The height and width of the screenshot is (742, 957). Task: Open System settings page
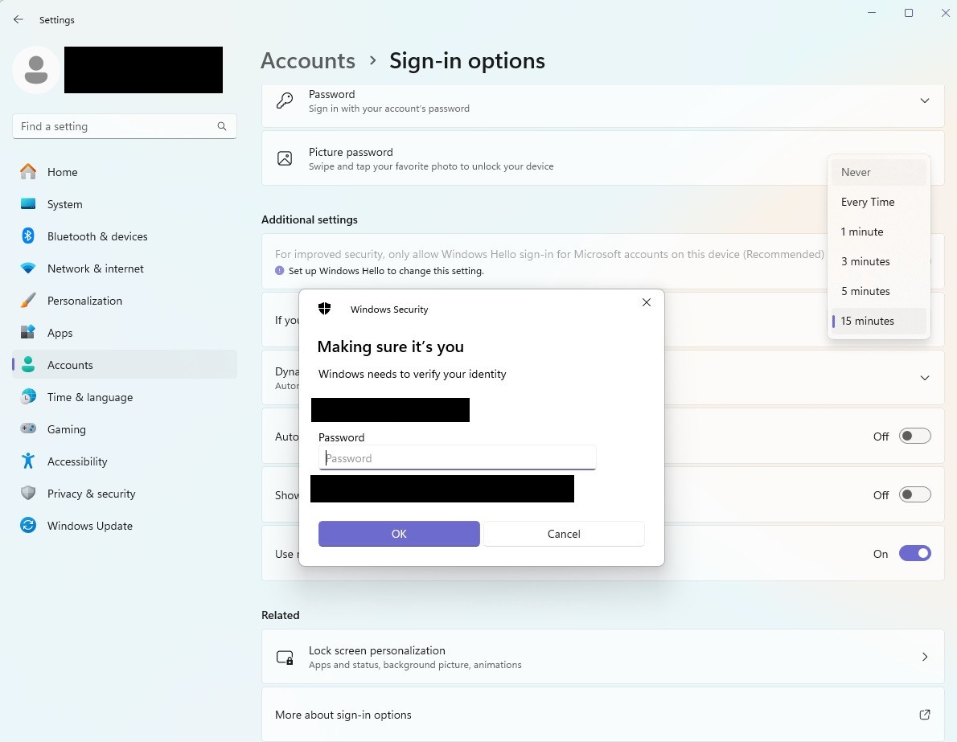pos(125,204)
